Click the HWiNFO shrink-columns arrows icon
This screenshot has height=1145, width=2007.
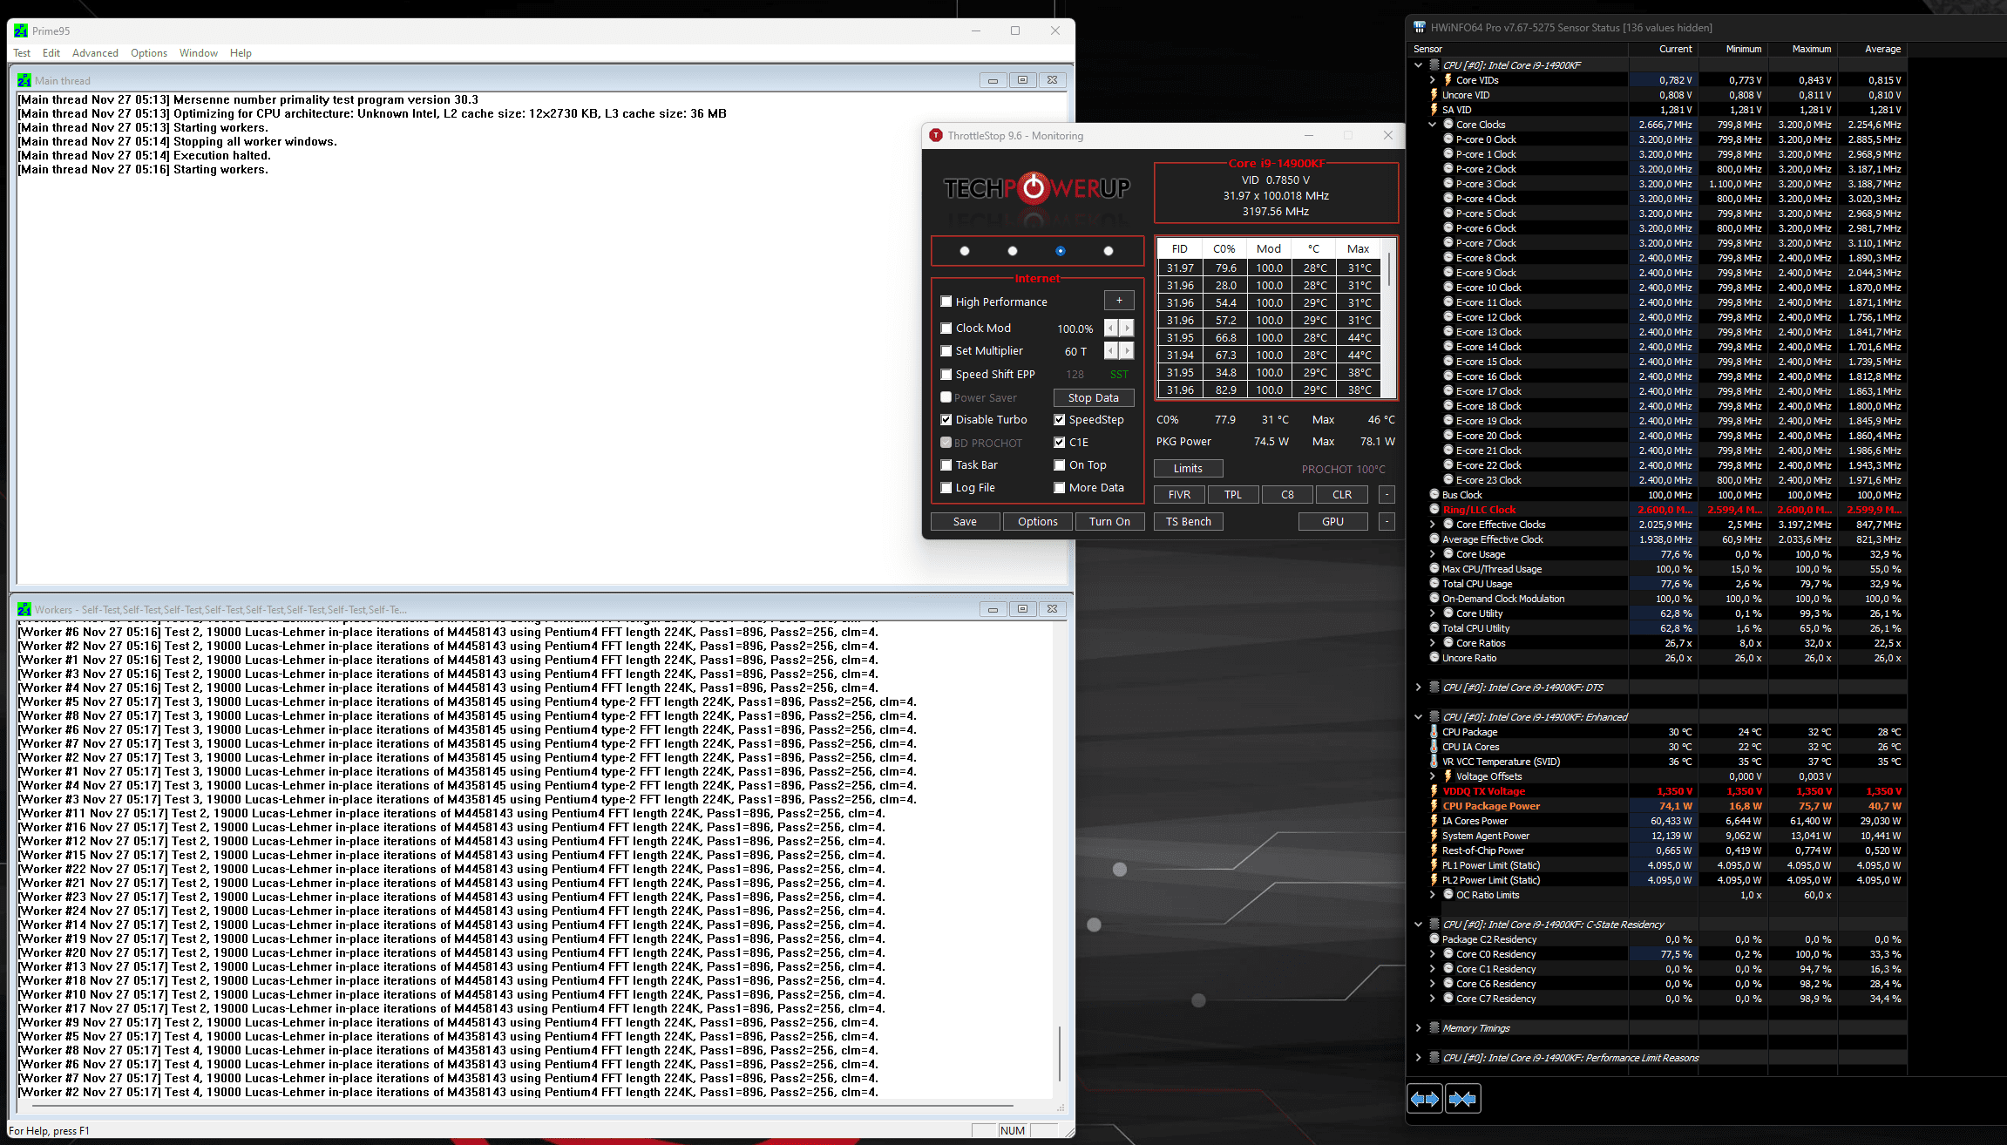(x=1462, y=1099)
